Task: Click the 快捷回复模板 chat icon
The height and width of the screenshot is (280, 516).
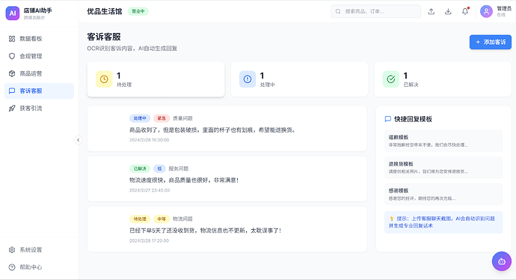Action: (388, 119)
